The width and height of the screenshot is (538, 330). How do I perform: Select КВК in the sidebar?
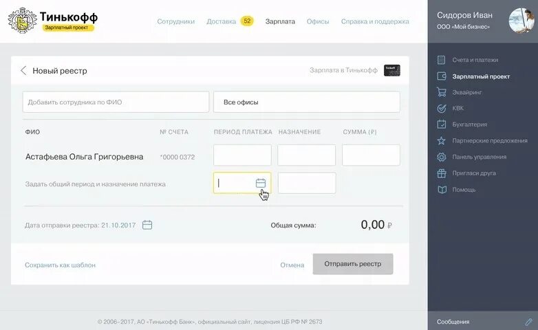[x=458, y=109]
